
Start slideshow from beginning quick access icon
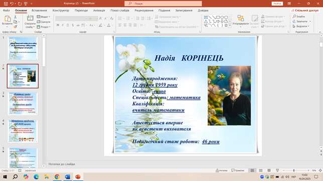tap(26, 4)
